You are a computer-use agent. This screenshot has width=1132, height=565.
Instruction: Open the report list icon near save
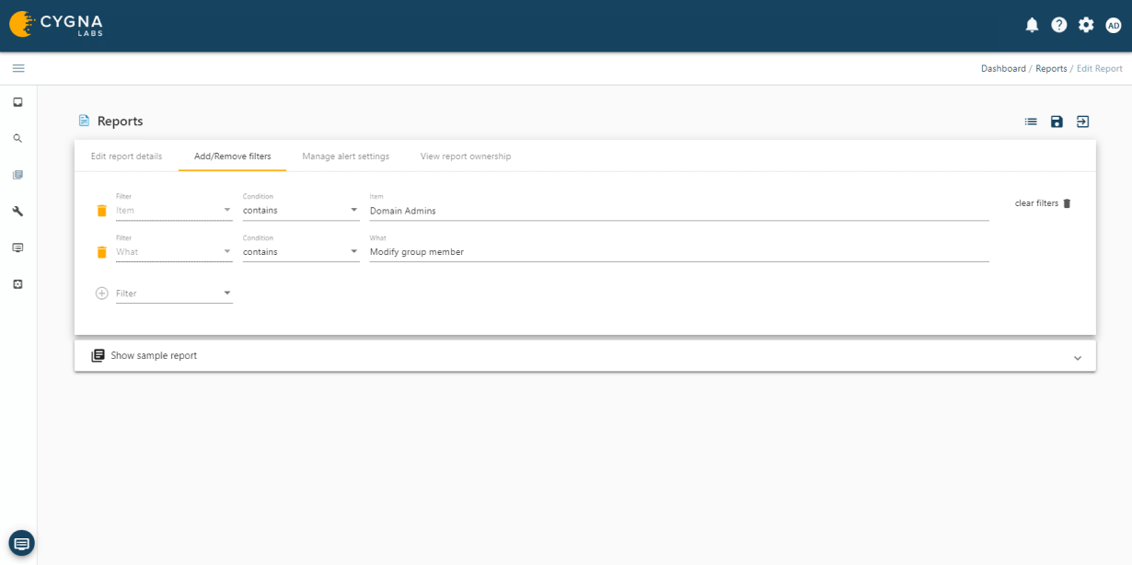click(x=1030, y=121)
